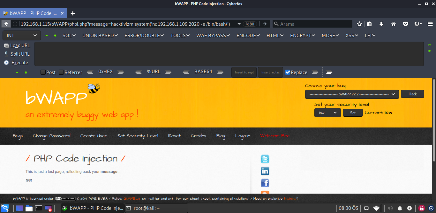Click the browser zoom %80 indicator
This screenshot has height=213, width=436.
250,24
